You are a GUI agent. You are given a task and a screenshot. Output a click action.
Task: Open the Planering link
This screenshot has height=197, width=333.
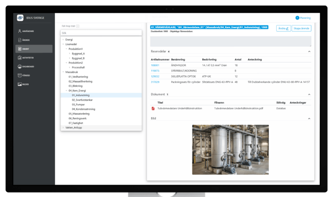[305, 18]
